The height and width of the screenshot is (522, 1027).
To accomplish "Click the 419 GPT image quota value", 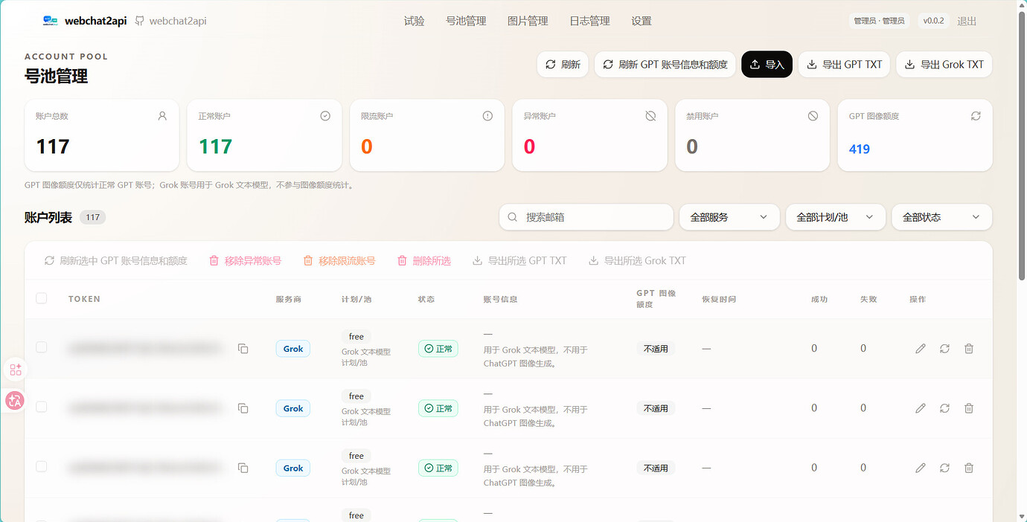I will 860,149.
